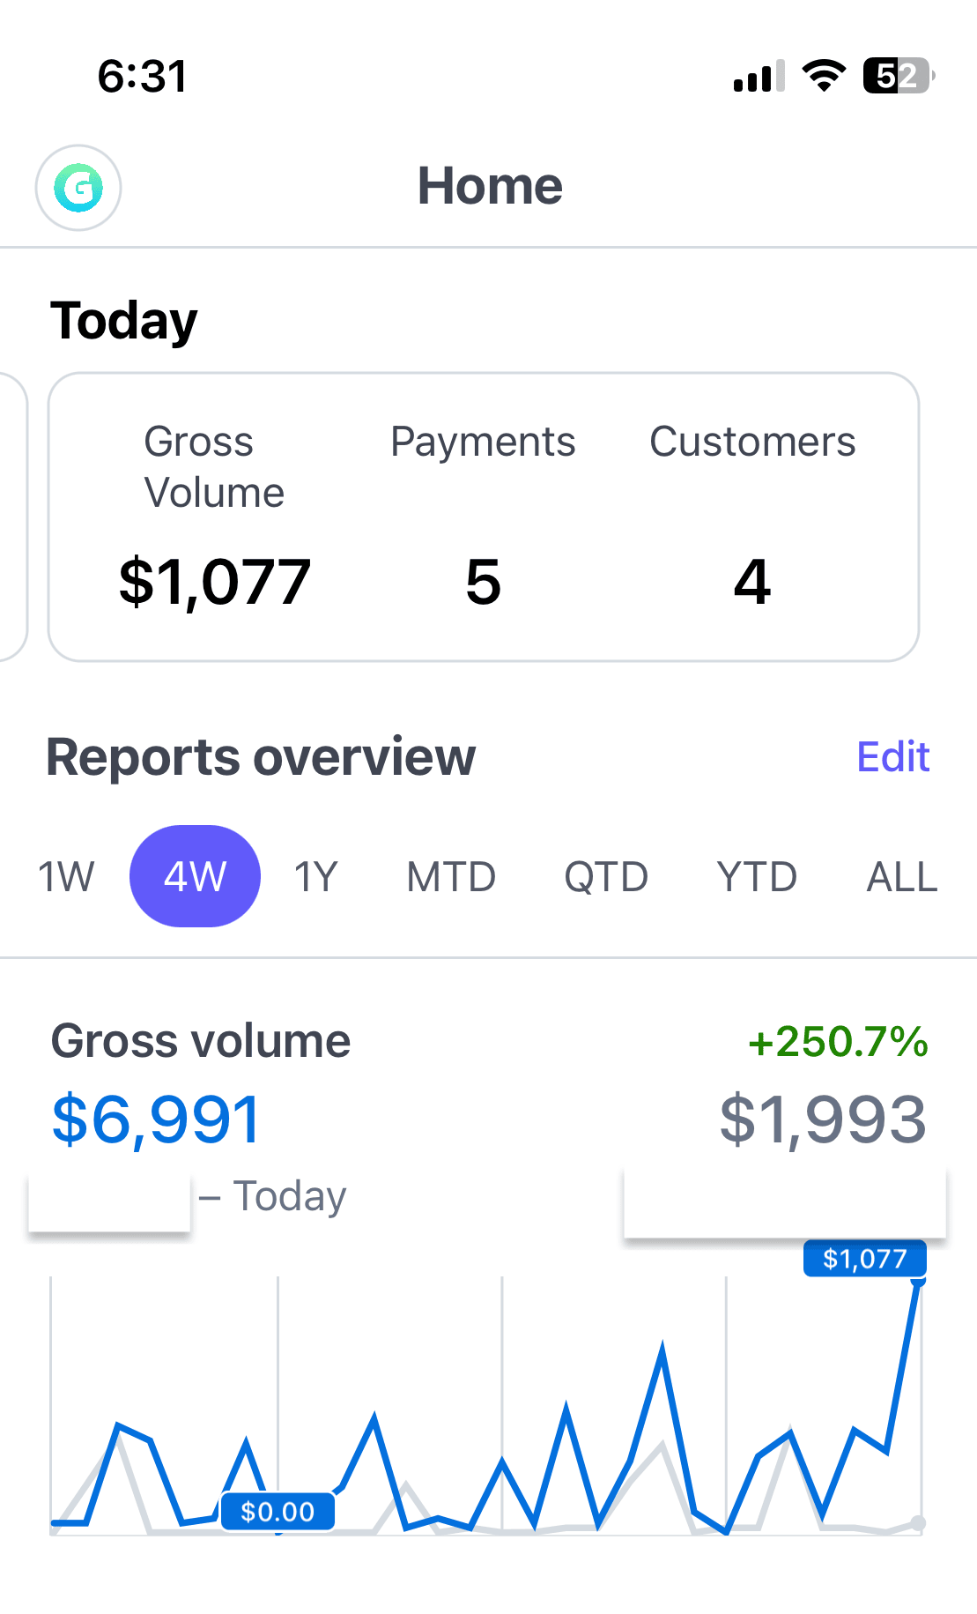The width and height of the screenshot is (977, 1614).
Task: Choose the MTD range option
Action: tap(451, 877)
